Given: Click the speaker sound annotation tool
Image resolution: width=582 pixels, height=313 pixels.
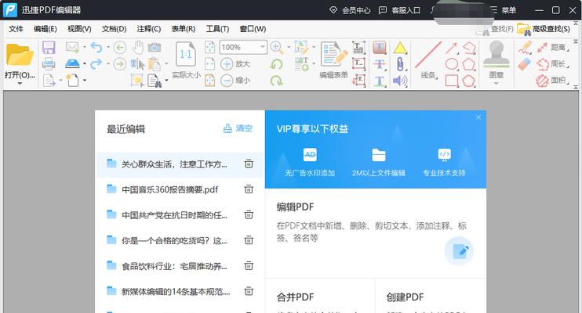Looking at the screenshot, I should click(x=400, y=81).
